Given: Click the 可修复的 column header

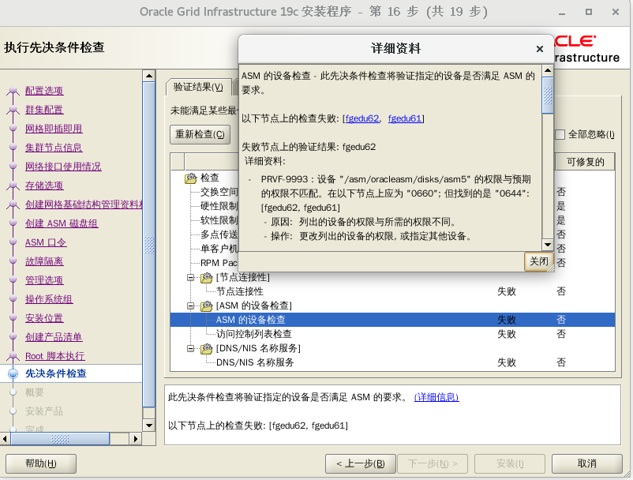Looking at the screenshot, I should pyautogui.click(x=585, y=162).
